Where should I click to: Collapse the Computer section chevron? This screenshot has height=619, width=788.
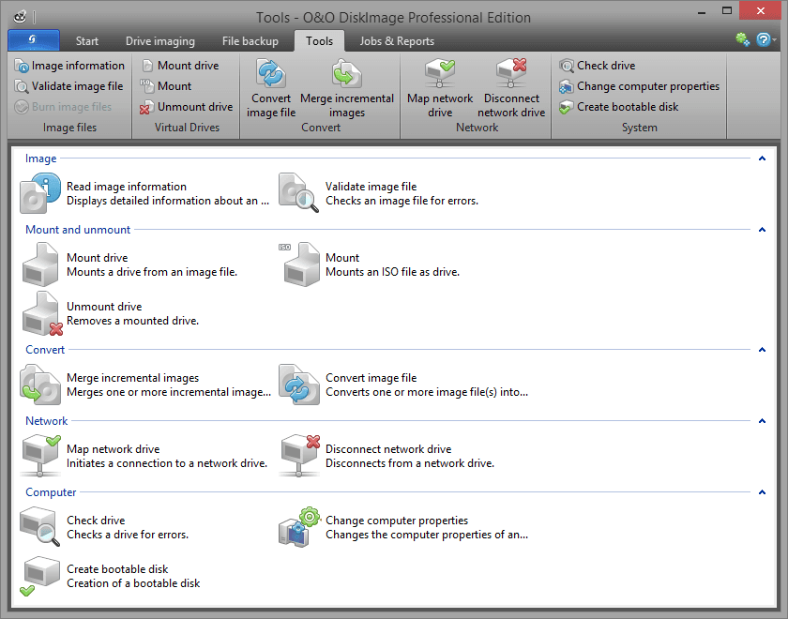pos(762,492)
